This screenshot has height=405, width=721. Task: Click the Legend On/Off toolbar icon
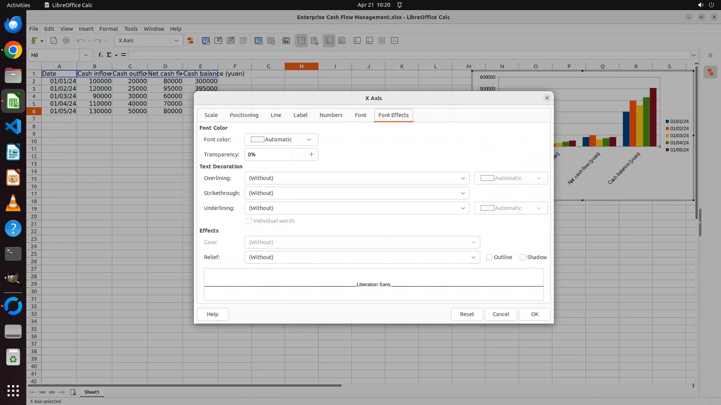click(302, 40)
